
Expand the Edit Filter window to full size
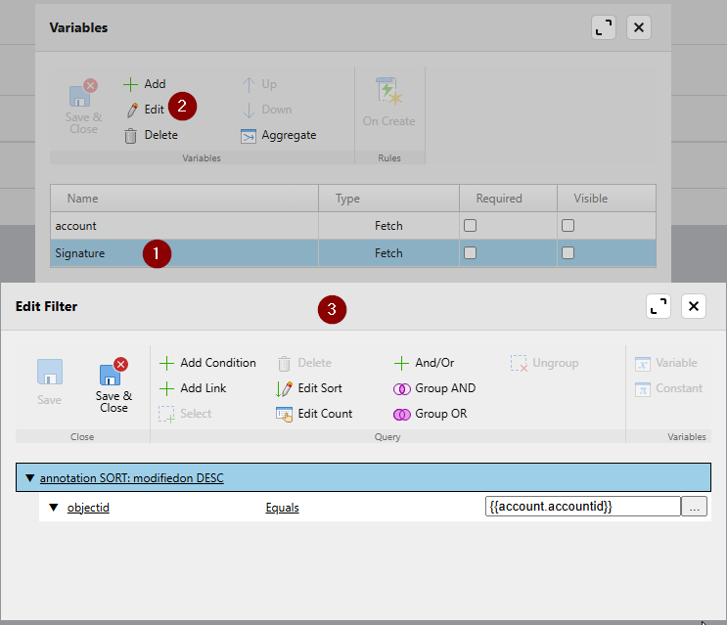(x=659, y=306)
